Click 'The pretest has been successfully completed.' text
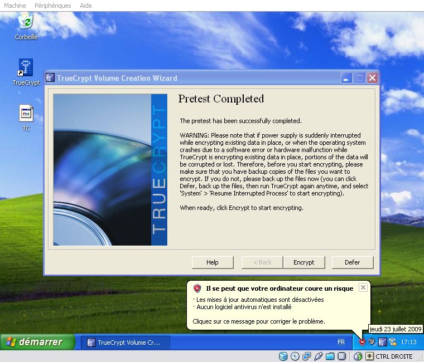The height and width of the screenshot is (362, 424). pyautogui.click(x=240, y=121)
